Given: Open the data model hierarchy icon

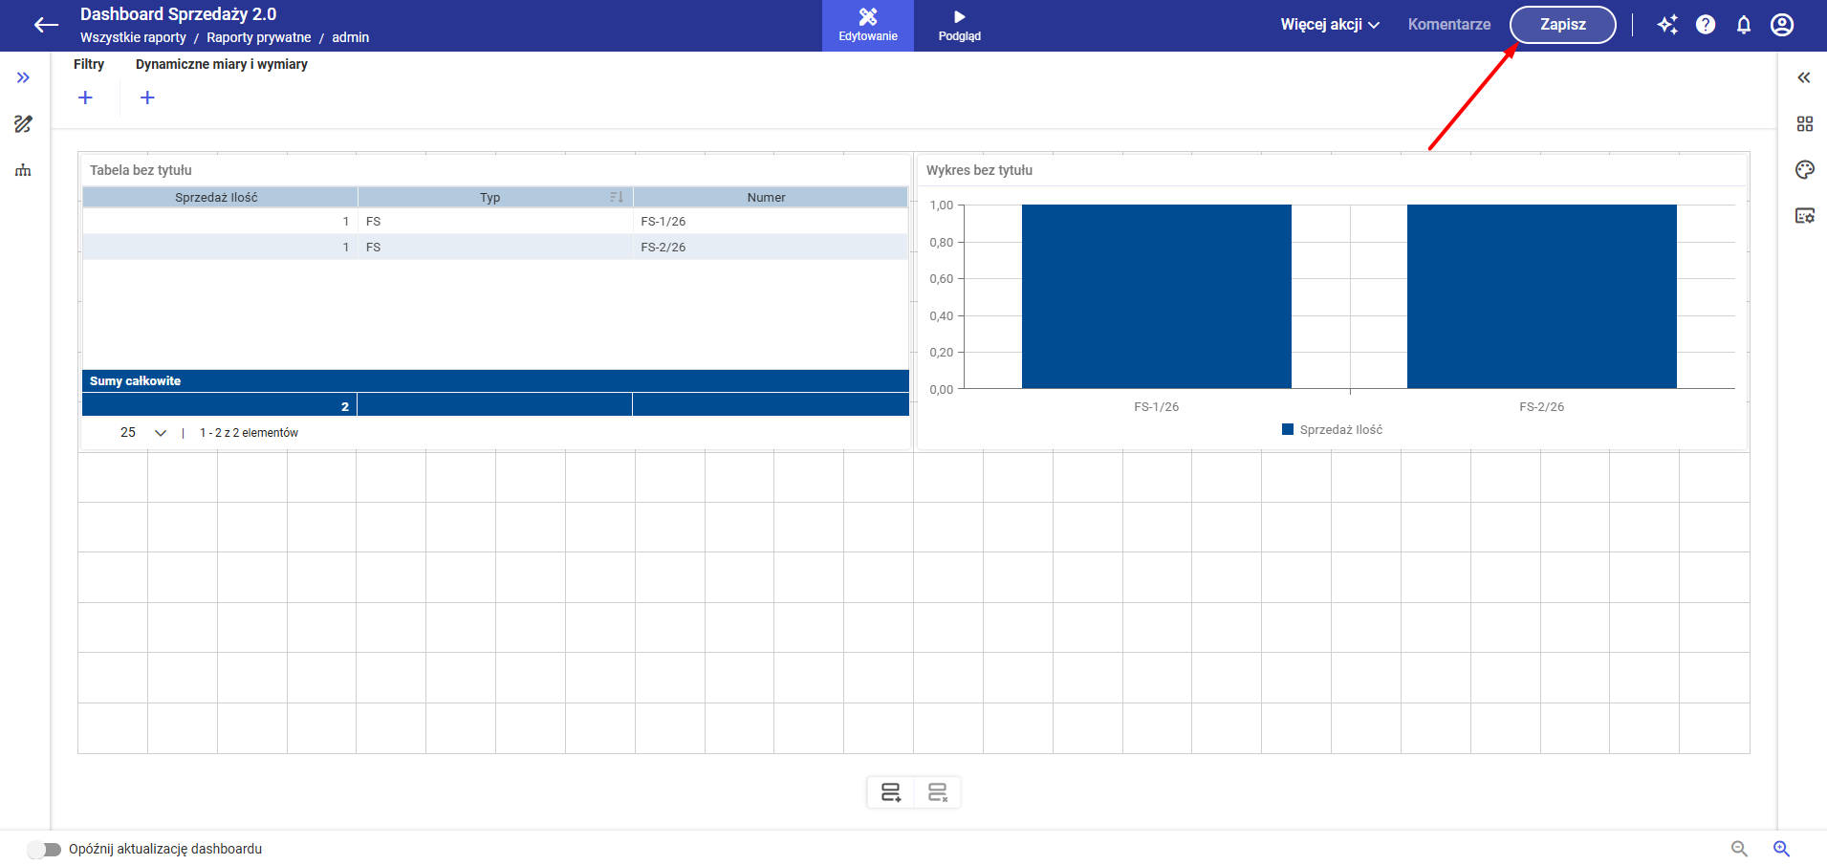Looking at the screenshot, I should pyautogui.click(x=23, y=171).
